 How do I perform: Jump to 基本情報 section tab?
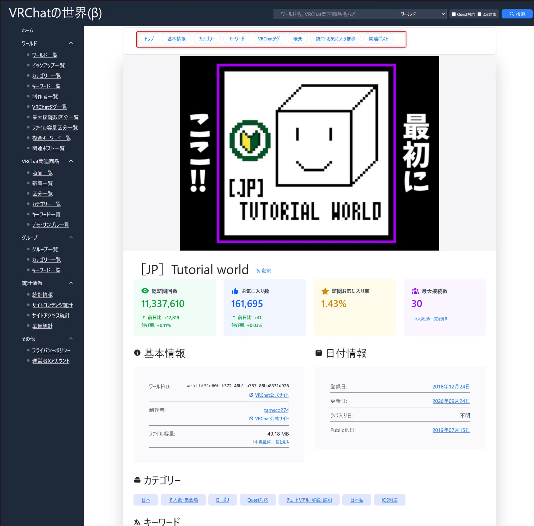pos(176,39)
